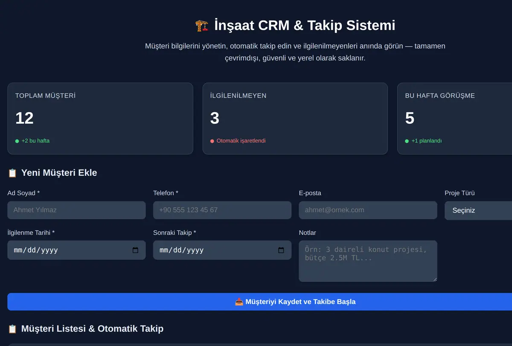This screenshot has width=512, height=346.
Task: Click the '+2 bu hafta' status text
Action: coord(35,141)
